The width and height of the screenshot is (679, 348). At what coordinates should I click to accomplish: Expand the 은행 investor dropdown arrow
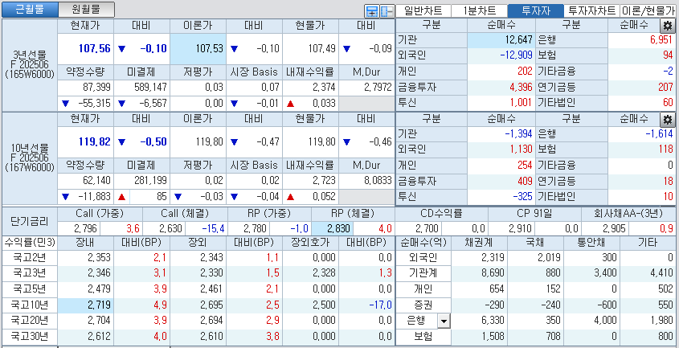444,321
